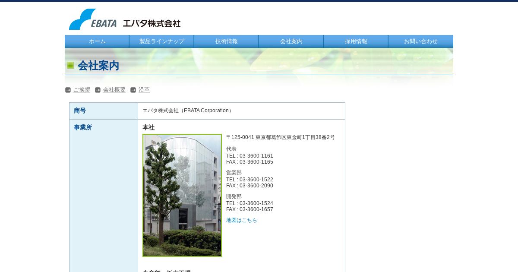Open the 技術情報 menu tab
518x272 pixels.
[227, 41]
